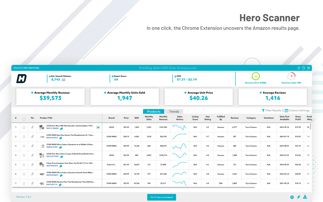Click the SP badge on the LEGO Starfighter row
This screenshot has width=323, height=202.
pos(98,127)
